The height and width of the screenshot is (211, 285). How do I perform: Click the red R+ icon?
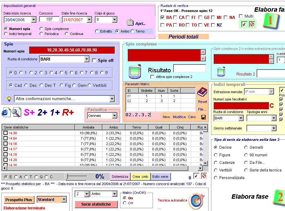tap(68, 112)
